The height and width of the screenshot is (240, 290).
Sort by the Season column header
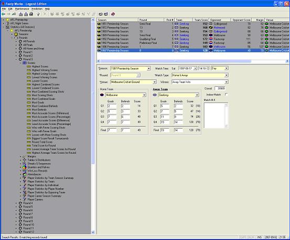tap(117, 20)
